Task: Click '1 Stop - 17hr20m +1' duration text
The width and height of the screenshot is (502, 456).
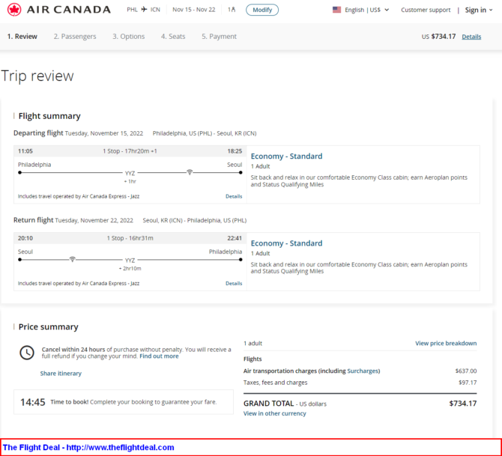Action: pyautogui.click(x=130, y=151)
